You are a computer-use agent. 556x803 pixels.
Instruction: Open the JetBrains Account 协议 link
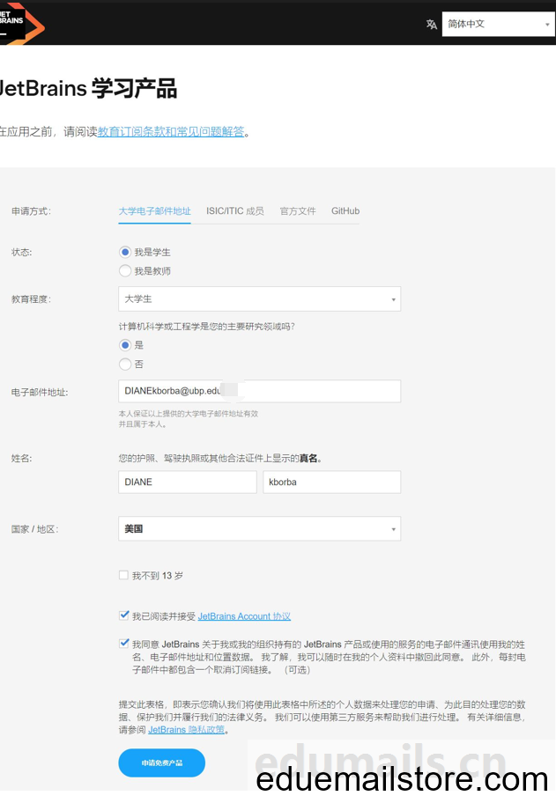pyautogui.click(x=244, y=616)
